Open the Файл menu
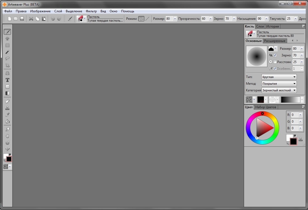 [x=8, y=11]
